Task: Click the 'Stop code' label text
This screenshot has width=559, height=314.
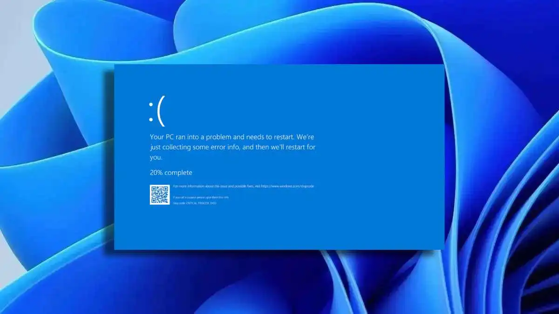Action: point(179,203)
